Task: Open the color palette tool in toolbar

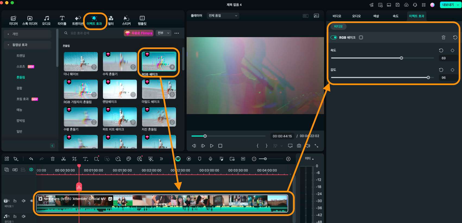Action: [129, 159]
